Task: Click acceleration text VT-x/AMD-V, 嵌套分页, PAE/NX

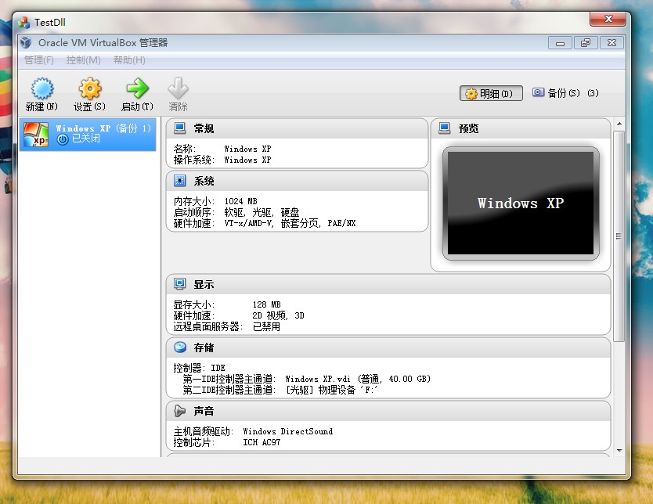Action: 290,224
